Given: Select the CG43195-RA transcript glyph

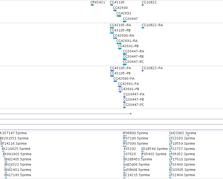Looking at the screenshot, I should coord(112,28).
